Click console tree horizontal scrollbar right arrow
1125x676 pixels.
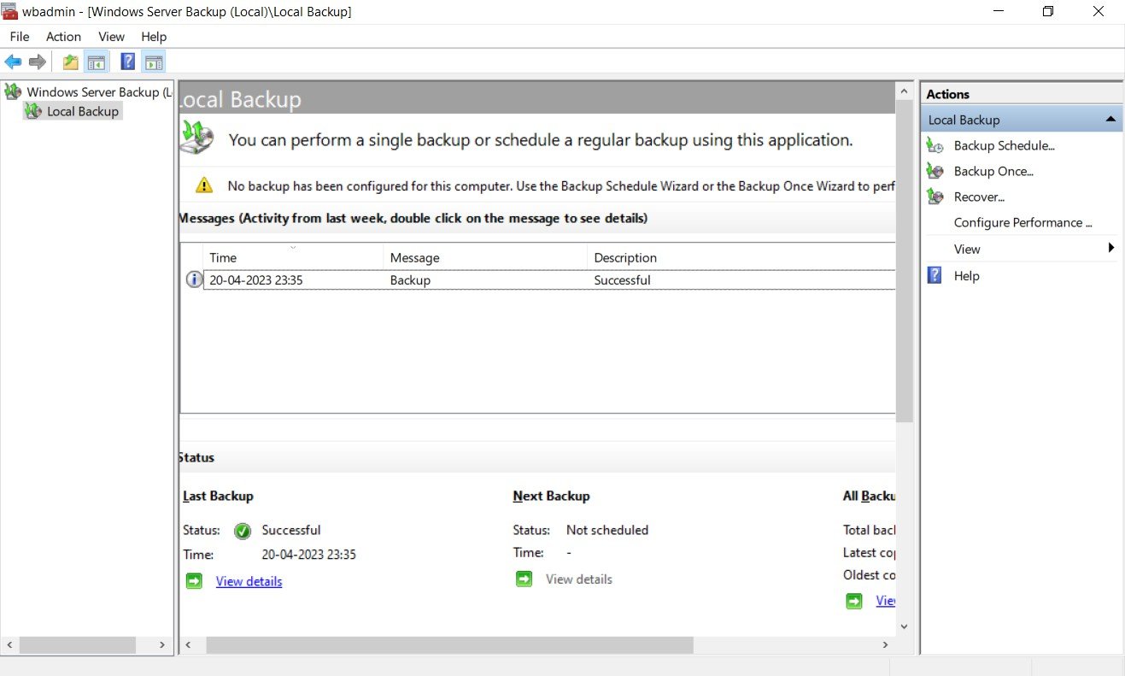coord(164,645)
